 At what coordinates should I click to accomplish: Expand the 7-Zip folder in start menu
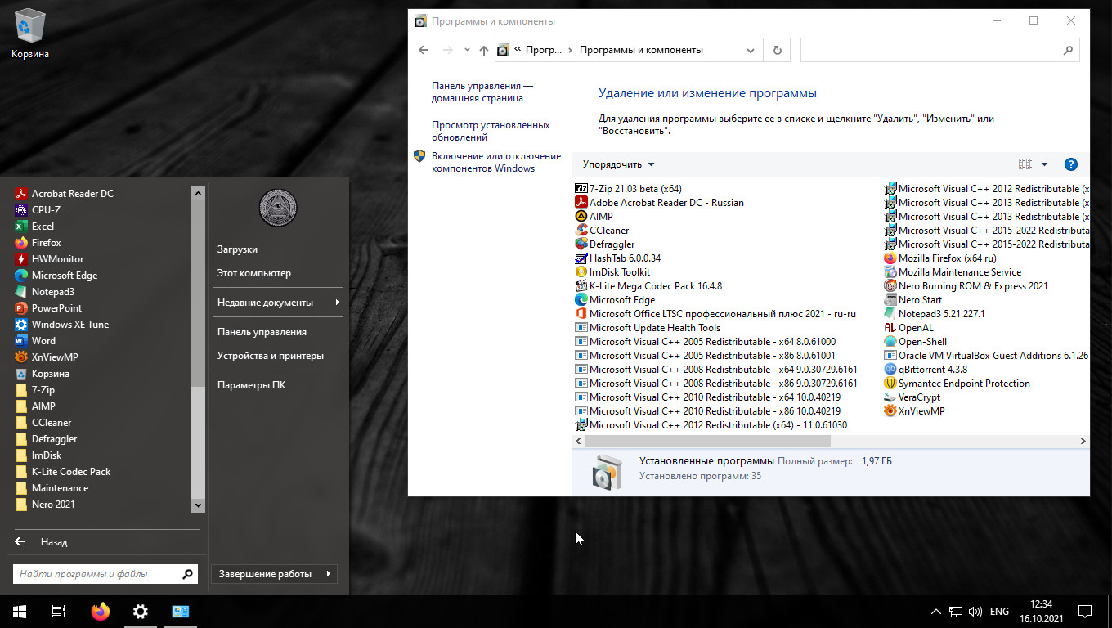[x=35, y=390]
